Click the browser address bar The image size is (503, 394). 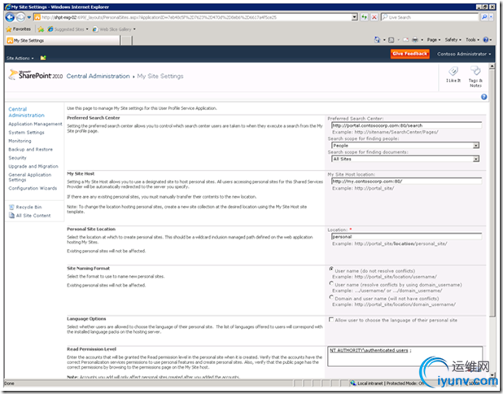[192, 17]
